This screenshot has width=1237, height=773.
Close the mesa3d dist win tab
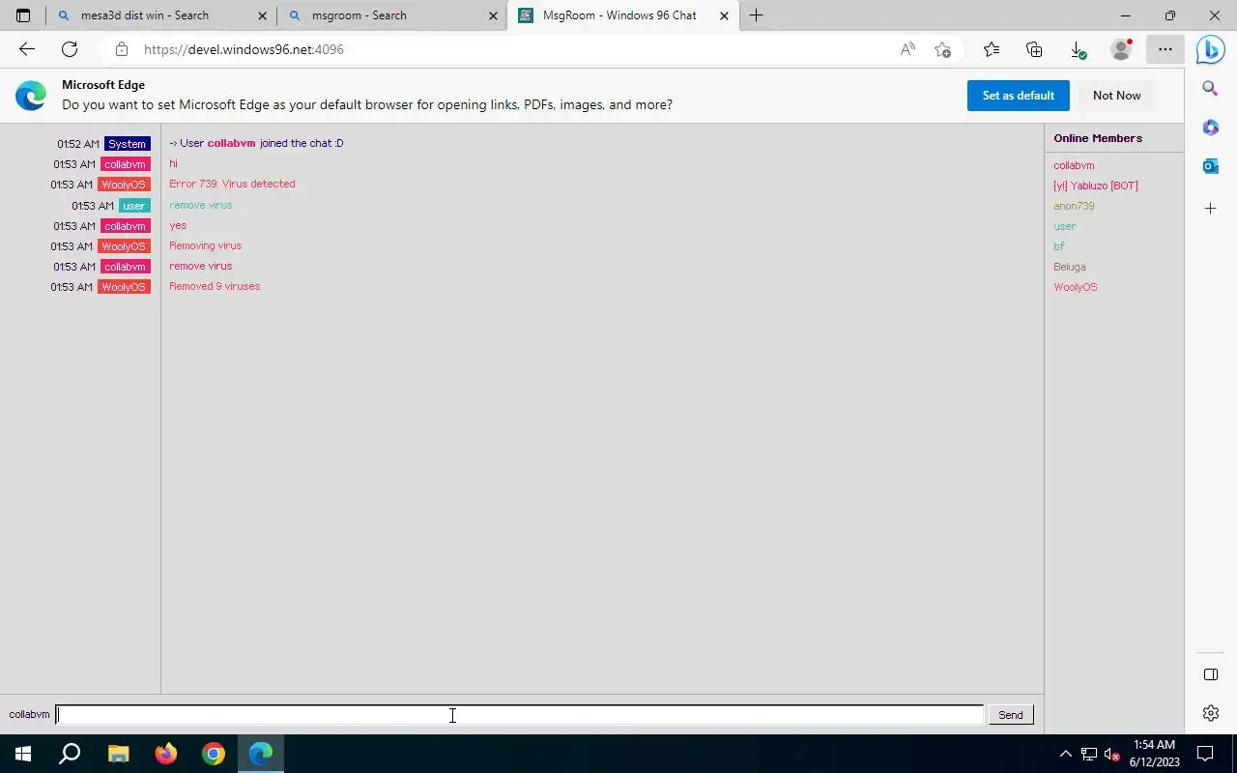[262, 15]
